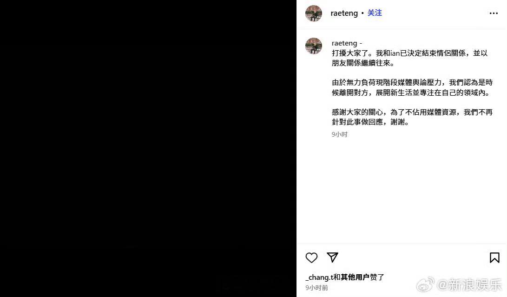Click the caption paragraph starting 由於無力負荷

coord(412,88)
